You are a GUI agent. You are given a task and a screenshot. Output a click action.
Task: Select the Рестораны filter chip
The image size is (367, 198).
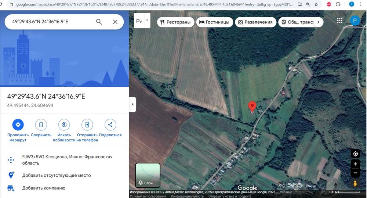[175, 22]
